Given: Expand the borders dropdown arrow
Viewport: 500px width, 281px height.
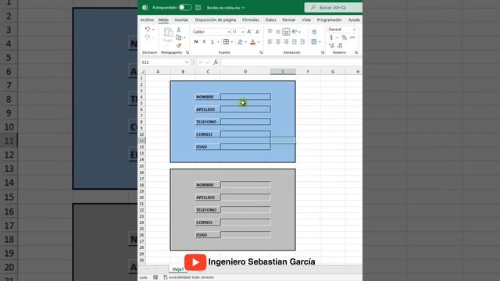Looking at the screenshot, I should (x=232, y=42).
